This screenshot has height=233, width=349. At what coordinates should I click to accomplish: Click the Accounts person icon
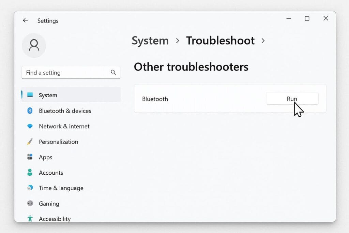pos(30,173)
